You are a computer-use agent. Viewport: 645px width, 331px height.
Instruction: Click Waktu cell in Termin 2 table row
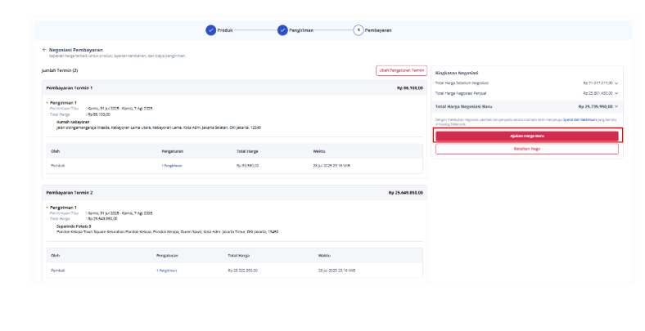[x=336, y=271]
